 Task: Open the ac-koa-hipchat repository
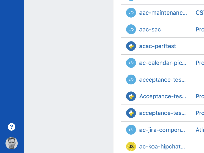click(161, 146)
